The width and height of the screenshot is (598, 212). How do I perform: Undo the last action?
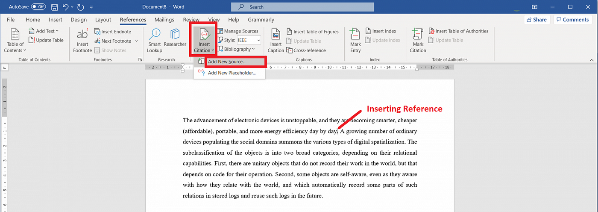(65, 7)
